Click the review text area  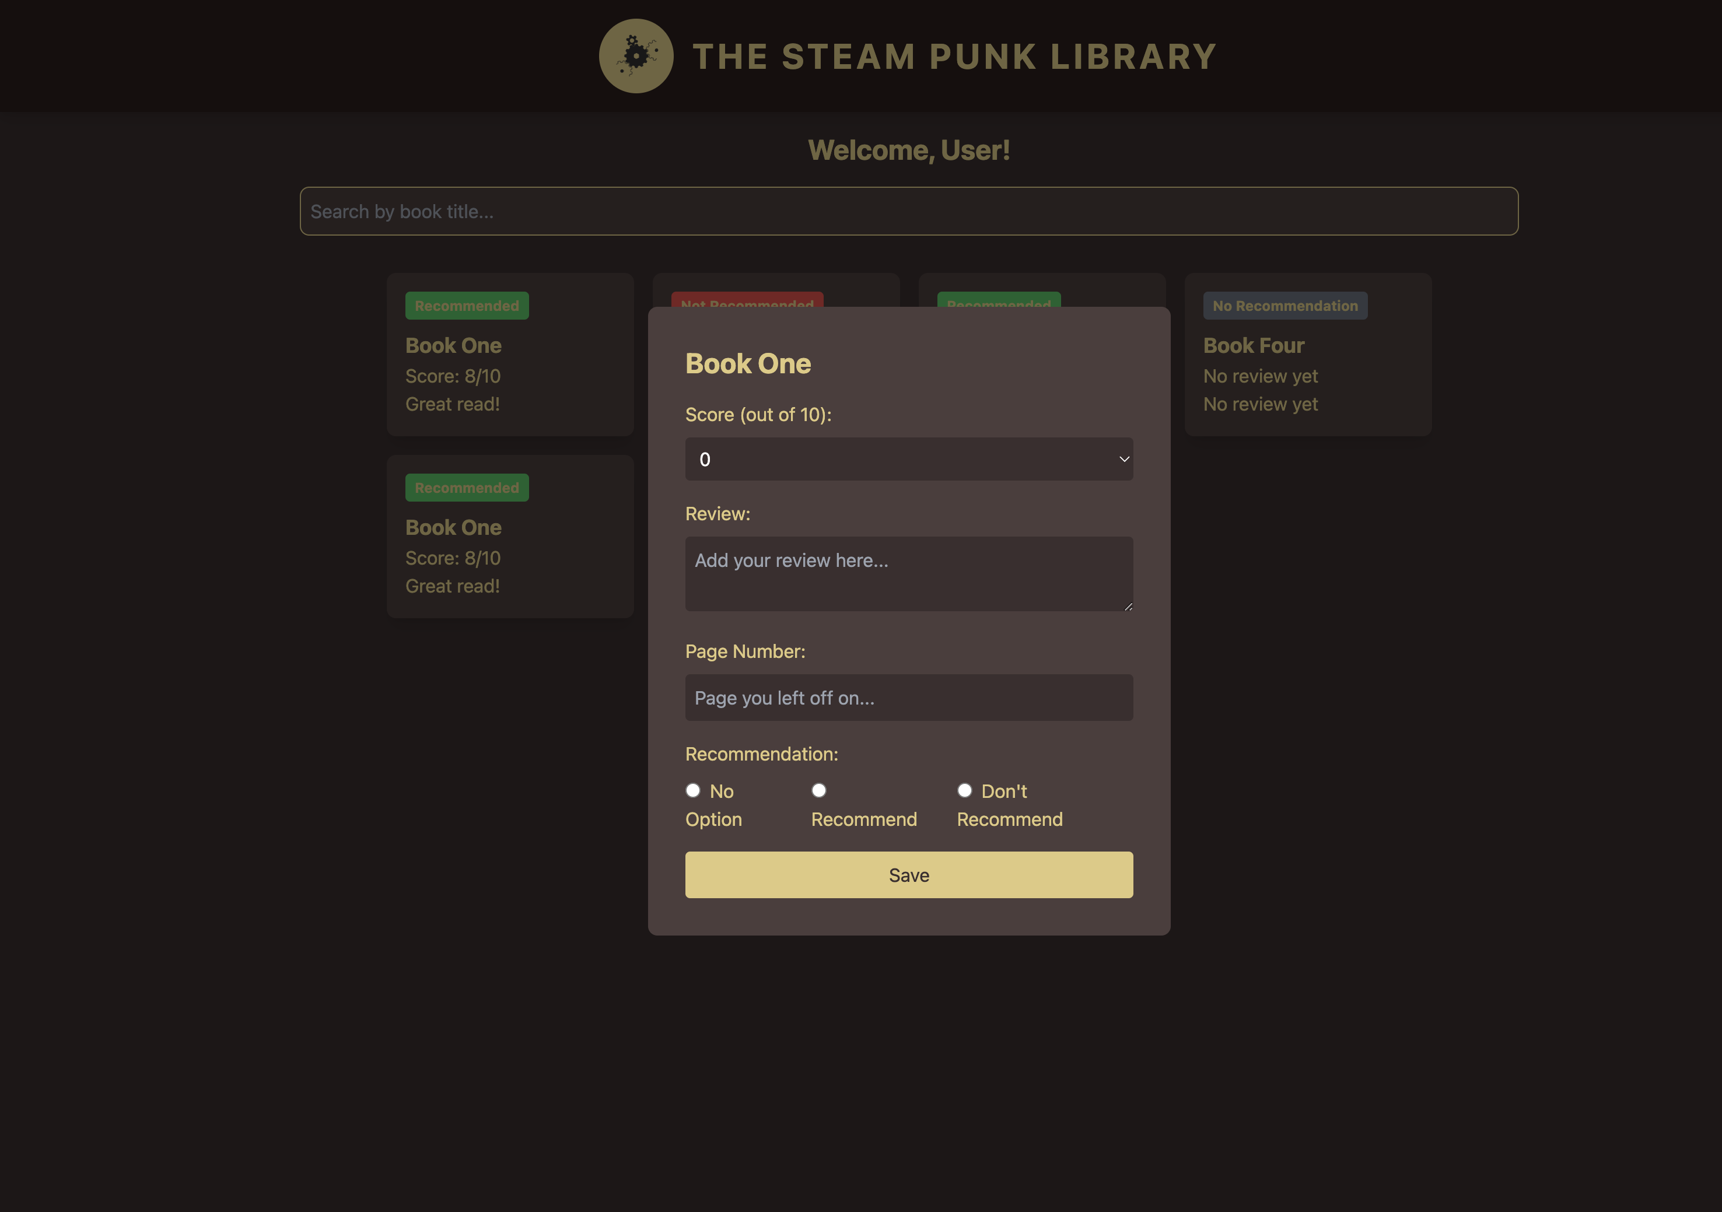(x=908, y=573)
